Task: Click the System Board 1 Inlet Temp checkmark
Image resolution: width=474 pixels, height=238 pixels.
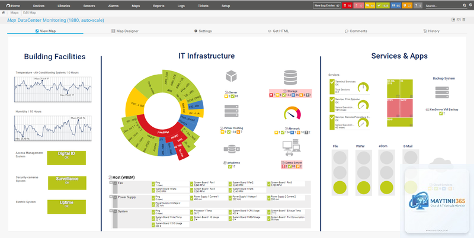Action: pos(153,217)
